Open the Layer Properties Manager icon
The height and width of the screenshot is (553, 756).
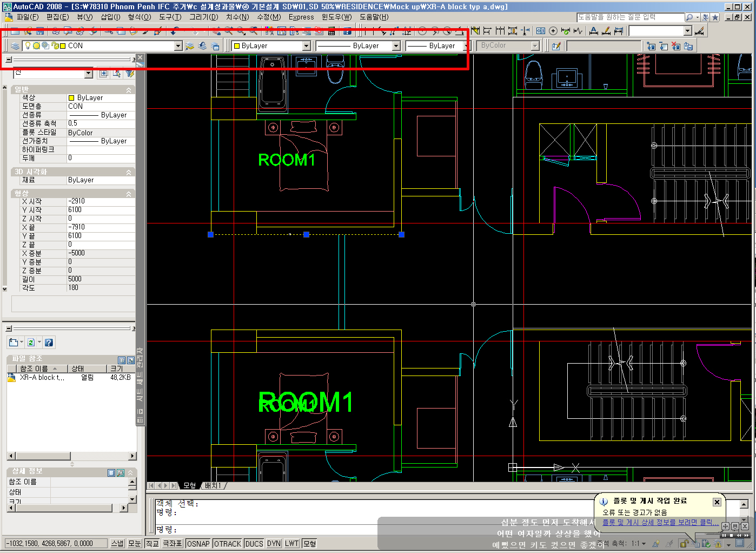[x=15, y=46]
